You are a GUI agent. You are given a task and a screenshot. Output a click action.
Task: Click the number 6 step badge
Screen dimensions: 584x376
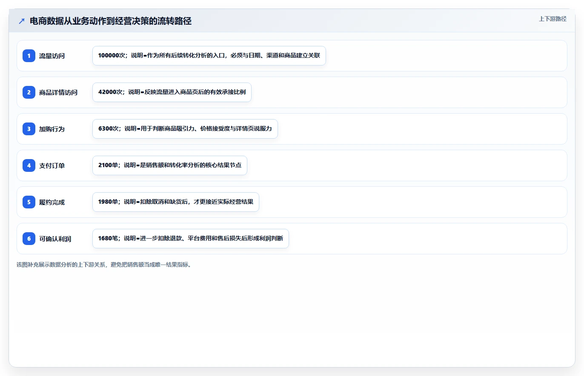29,239
